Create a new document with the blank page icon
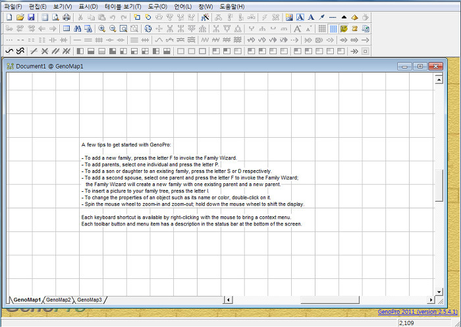This screenshot has width=461, height=327. [9, 17]
